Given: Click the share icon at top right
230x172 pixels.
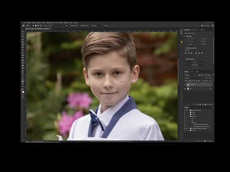Looking at the screenshot, I should coord(212,25).
